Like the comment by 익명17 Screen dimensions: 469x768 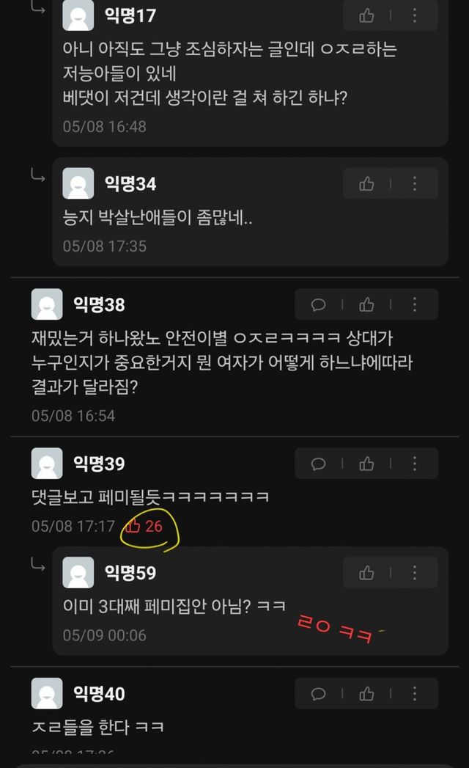(x=366, y=15)
